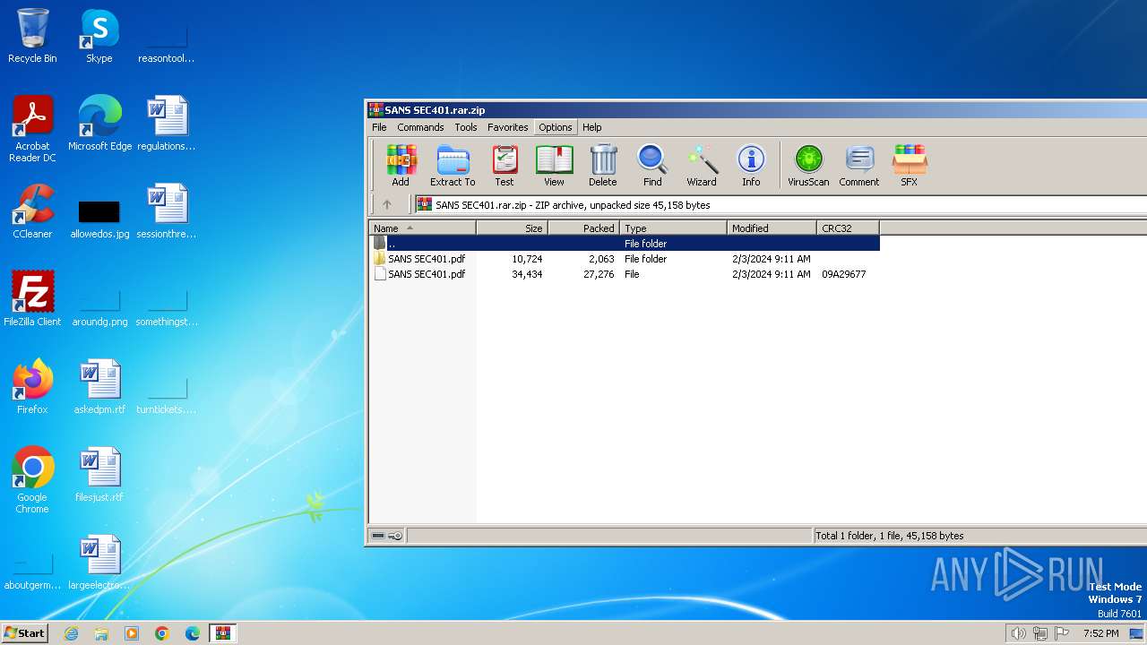
Task: Select the filesjust.rtf desktop file
Action: click(99, 475)
